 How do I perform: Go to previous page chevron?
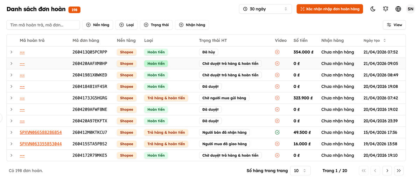[x=375, y=170]
